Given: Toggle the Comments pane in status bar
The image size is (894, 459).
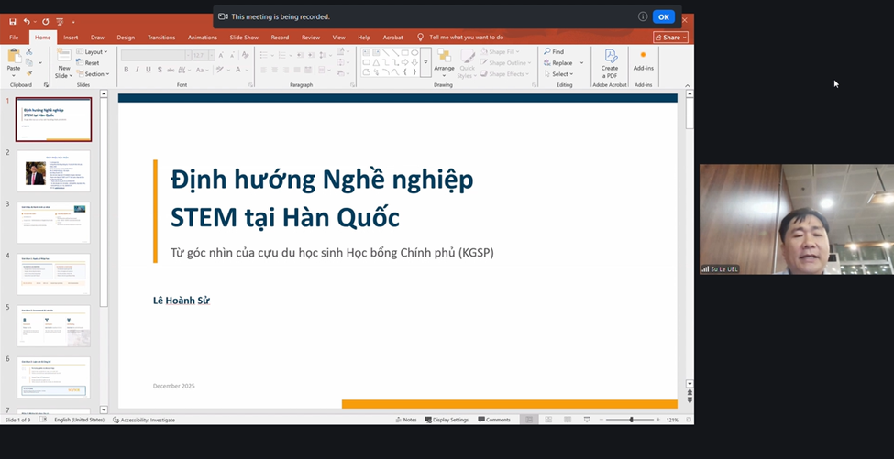Looking at the screenshot, I should 493,420.
